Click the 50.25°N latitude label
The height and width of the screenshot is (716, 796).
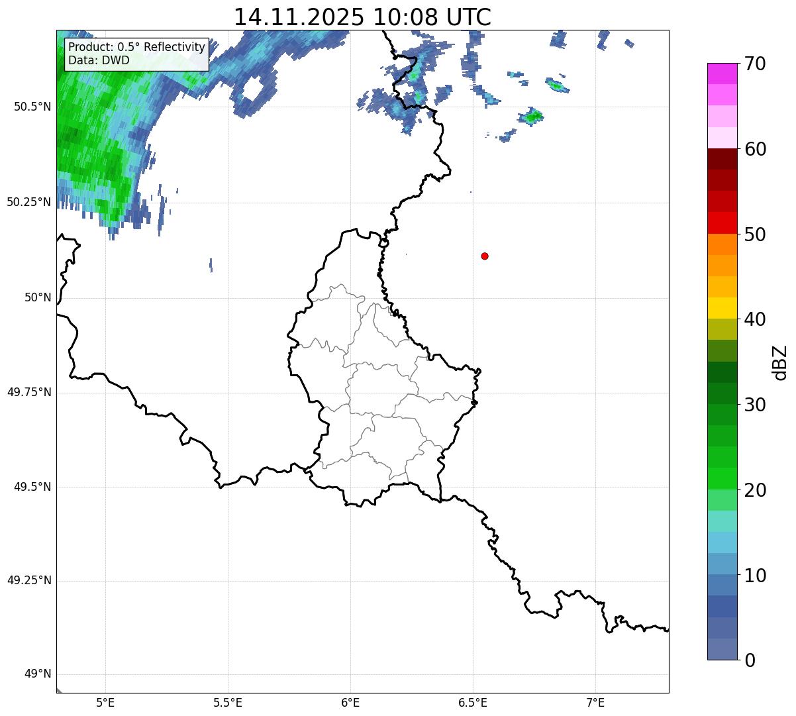pos(29,203)
